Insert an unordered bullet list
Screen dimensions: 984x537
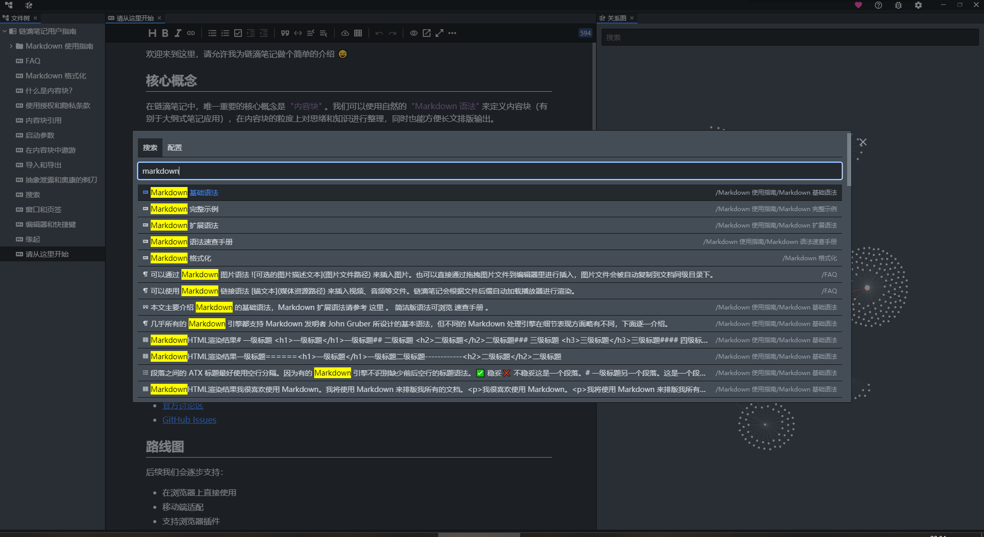[212, 33]
